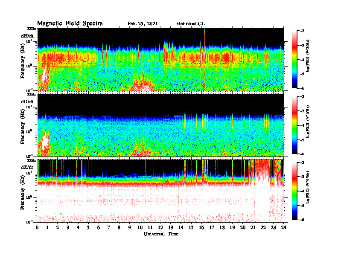Select the date text 'Feb. 25, 2021'
Image resolution: width=338 pixels, height=261 pixels.
pyautogui.click(x=143, y=23)
